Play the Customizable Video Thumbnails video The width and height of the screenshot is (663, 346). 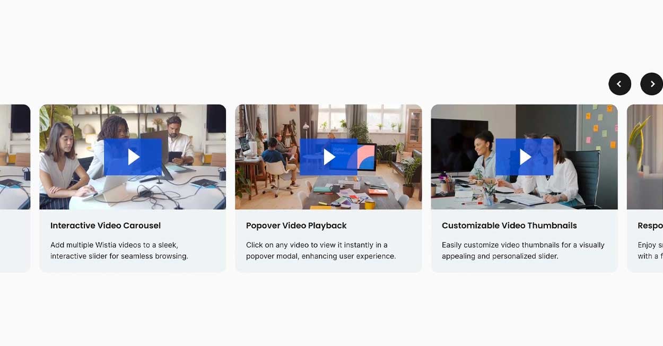click(525, 157)
